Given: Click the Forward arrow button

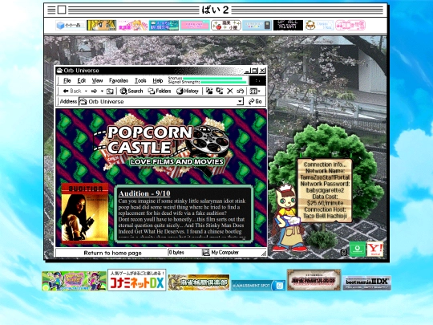Looking at the screenshot, I should (x=94, y=91).
